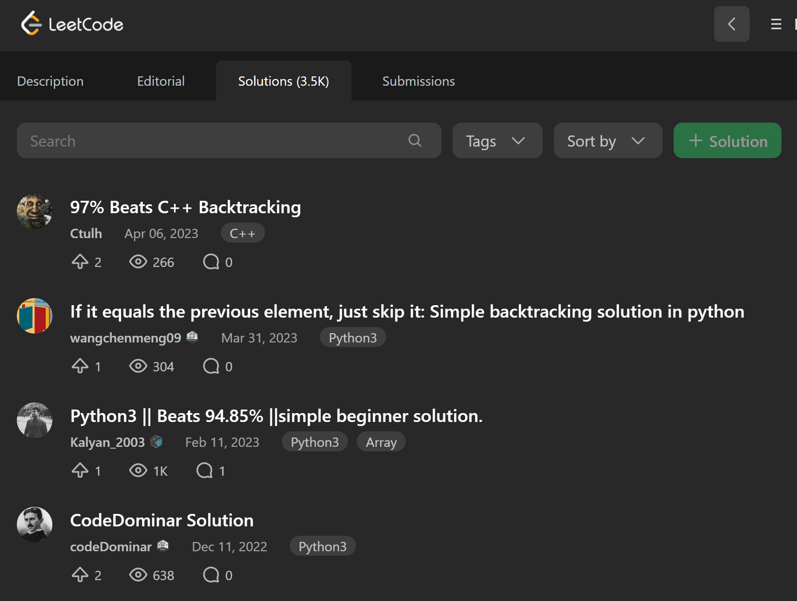The height and width of the screenshot is (601, 797).
Task: Open the hamburger menu
Action: tap(775, 24)
